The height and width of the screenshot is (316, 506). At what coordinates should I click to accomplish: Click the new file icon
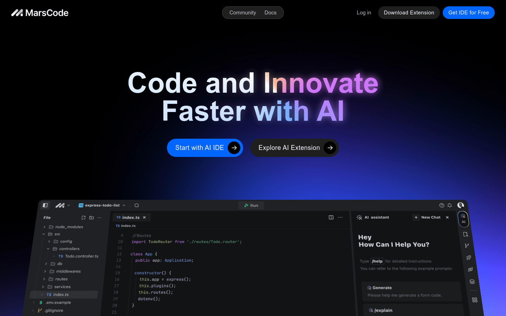[84, 218]
